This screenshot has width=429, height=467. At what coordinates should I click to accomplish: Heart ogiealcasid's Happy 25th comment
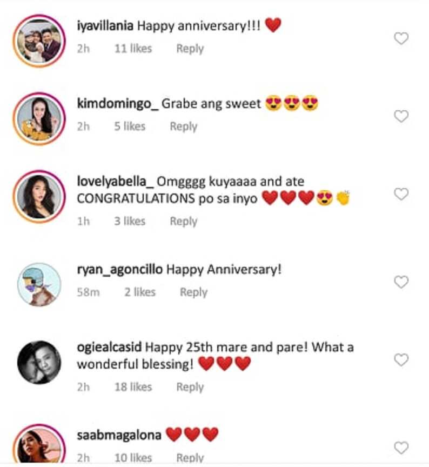tap(401, 360)
